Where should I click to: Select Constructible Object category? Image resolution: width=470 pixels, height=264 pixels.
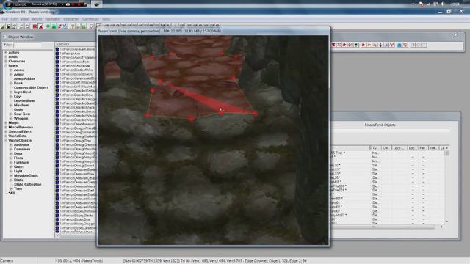[31, 88]
